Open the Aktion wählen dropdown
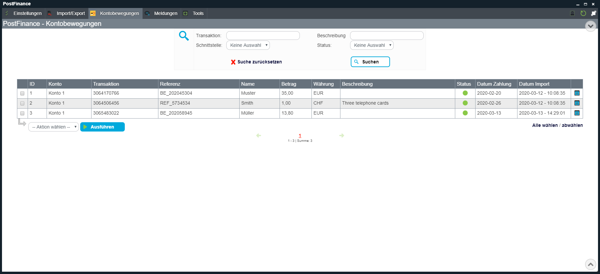 pos(54,127)
